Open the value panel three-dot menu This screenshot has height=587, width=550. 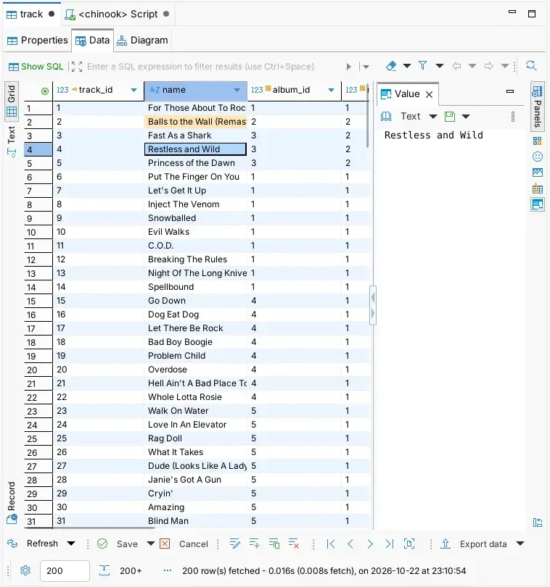(x=513, y=117)
